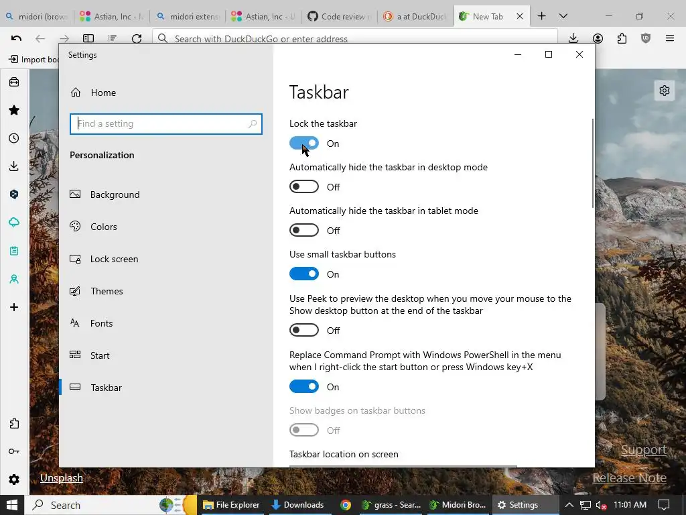686x515 pixels.
Task: Open the downloads arrow icon in top toolbar
Action: click(573, 38)
